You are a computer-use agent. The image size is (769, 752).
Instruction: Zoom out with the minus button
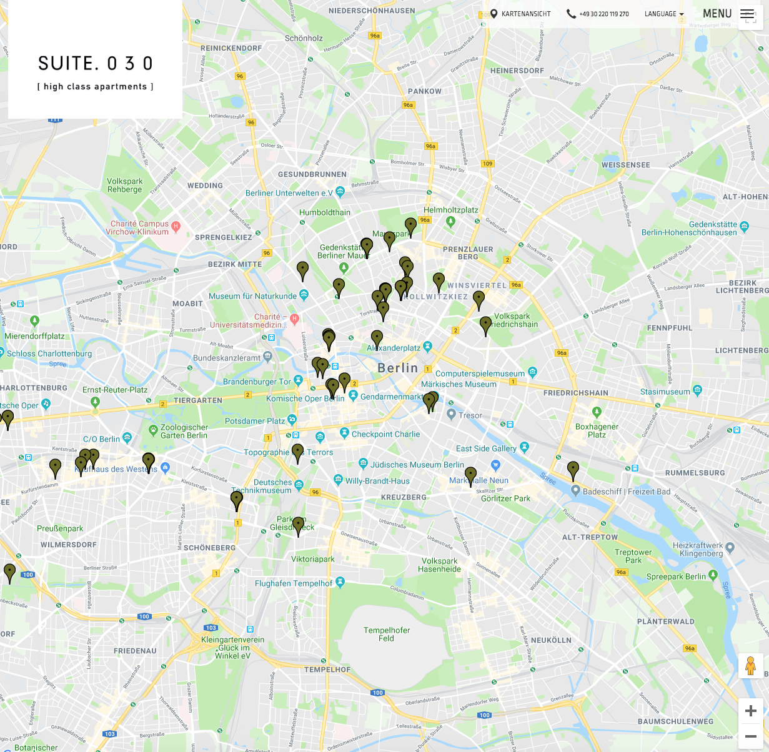(751, 736)
